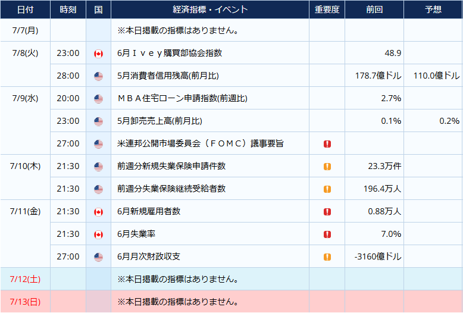Click 6月失業率 indicator name
This screenshot has width=463, height=313.
[x=136, y=234]
